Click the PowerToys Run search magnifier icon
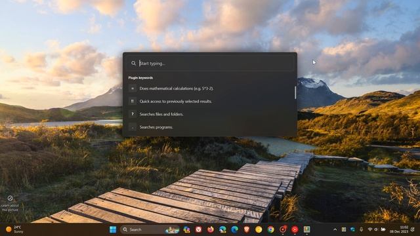Image resolution: width=420 pixels, height=236 pixels. 133,64
